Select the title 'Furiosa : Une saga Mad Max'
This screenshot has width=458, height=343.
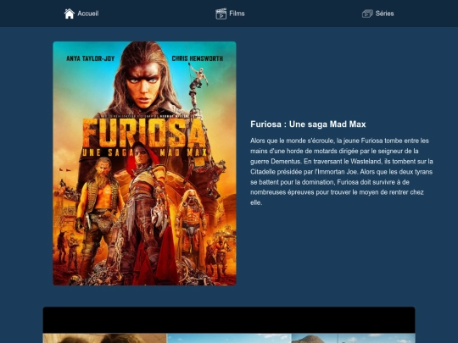[x=308, y=124]
